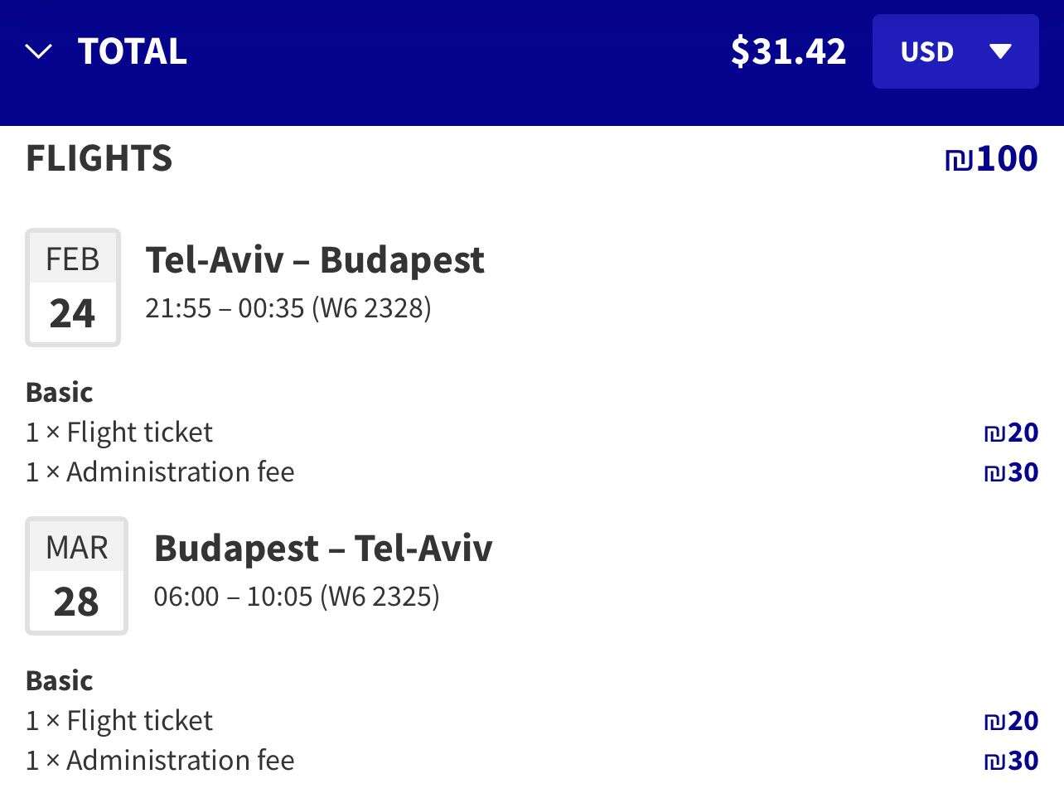Click the FLIGHTS section heading

click(99, 158)
